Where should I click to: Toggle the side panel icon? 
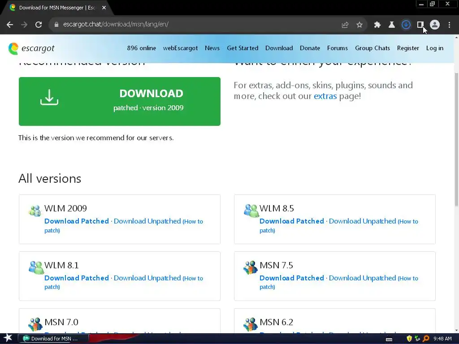coord(420,25)
